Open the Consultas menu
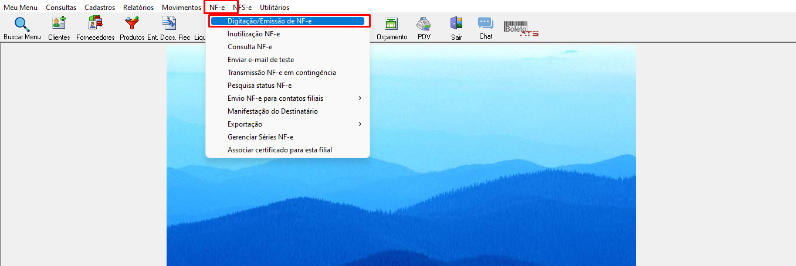Image resolution: width=796 pixels, height=266 pixels. tap(61, 8)
